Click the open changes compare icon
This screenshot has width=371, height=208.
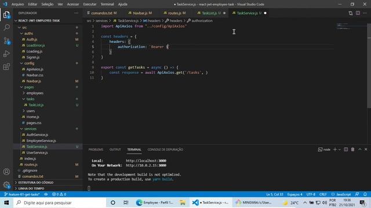tap(350, 13)
